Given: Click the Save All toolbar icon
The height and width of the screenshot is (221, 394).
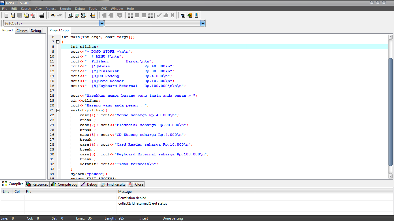Looking at the screenshot, I should coord(26,15).
